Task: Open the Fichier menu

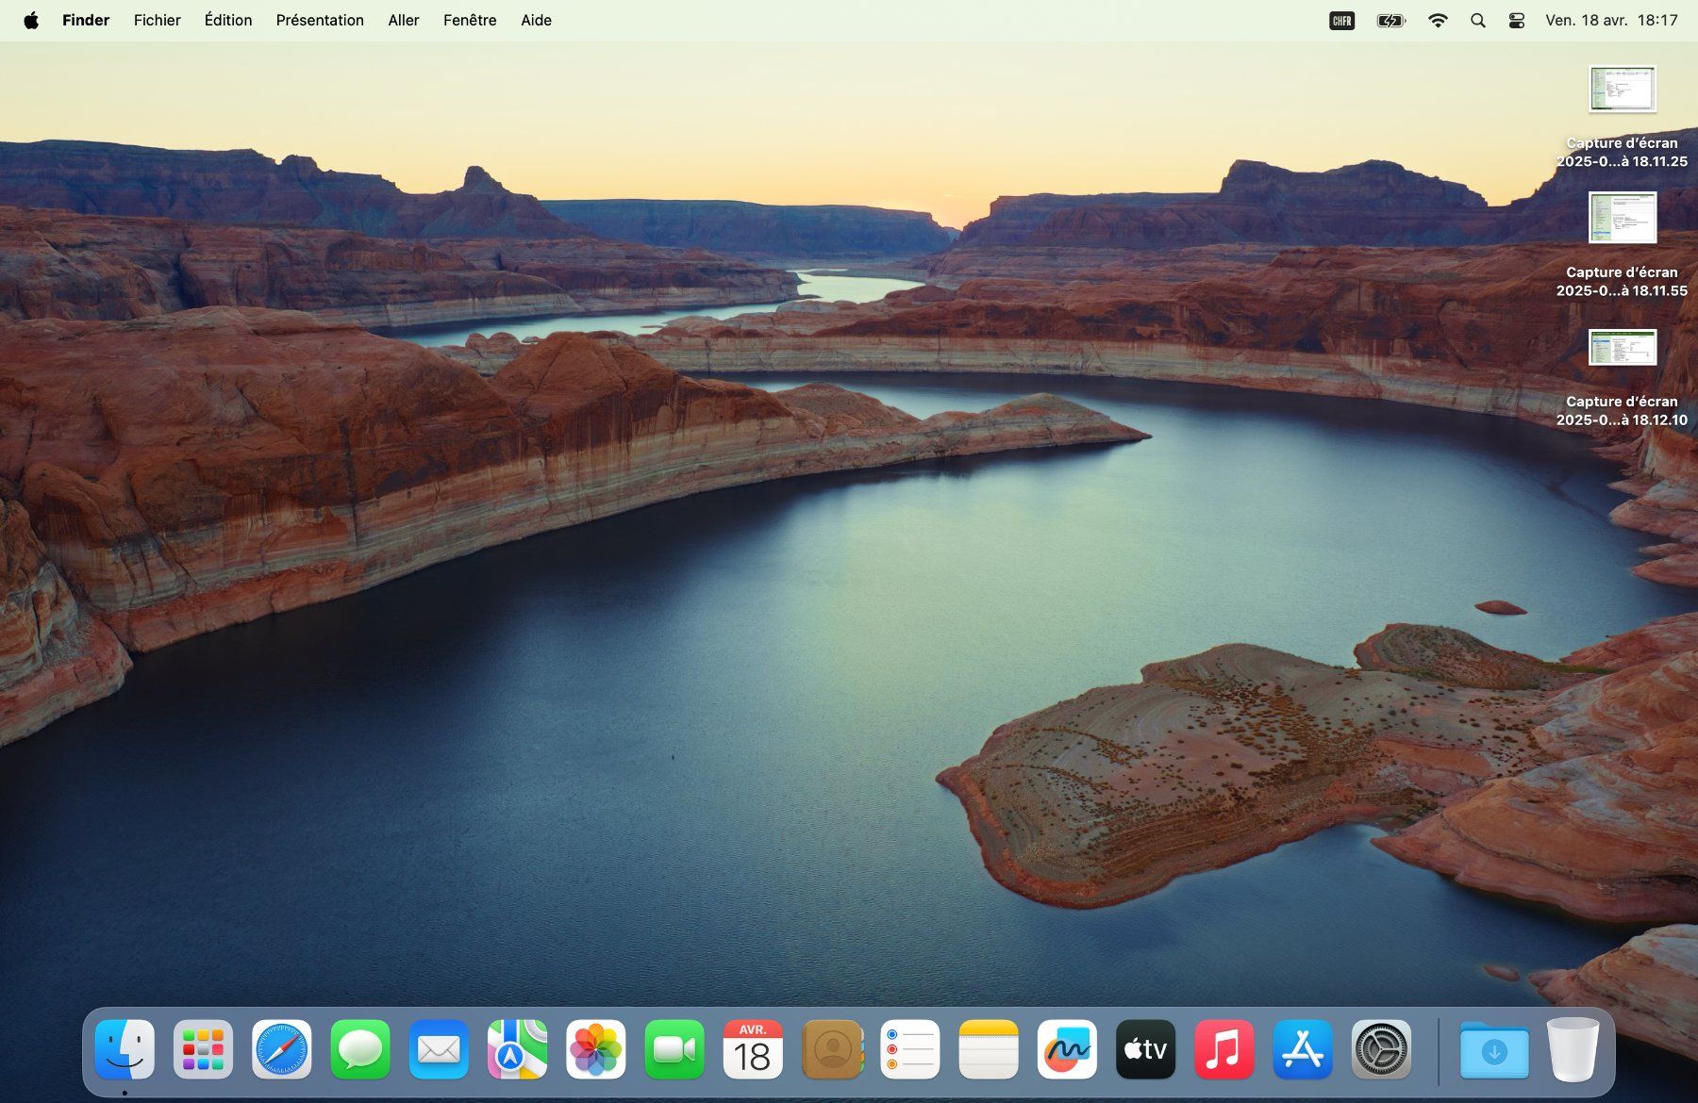Action: (x=158, y=20)
